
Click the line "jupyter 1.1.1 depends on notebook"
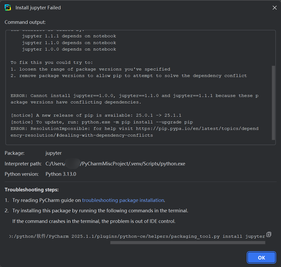(x=69, y=36)
